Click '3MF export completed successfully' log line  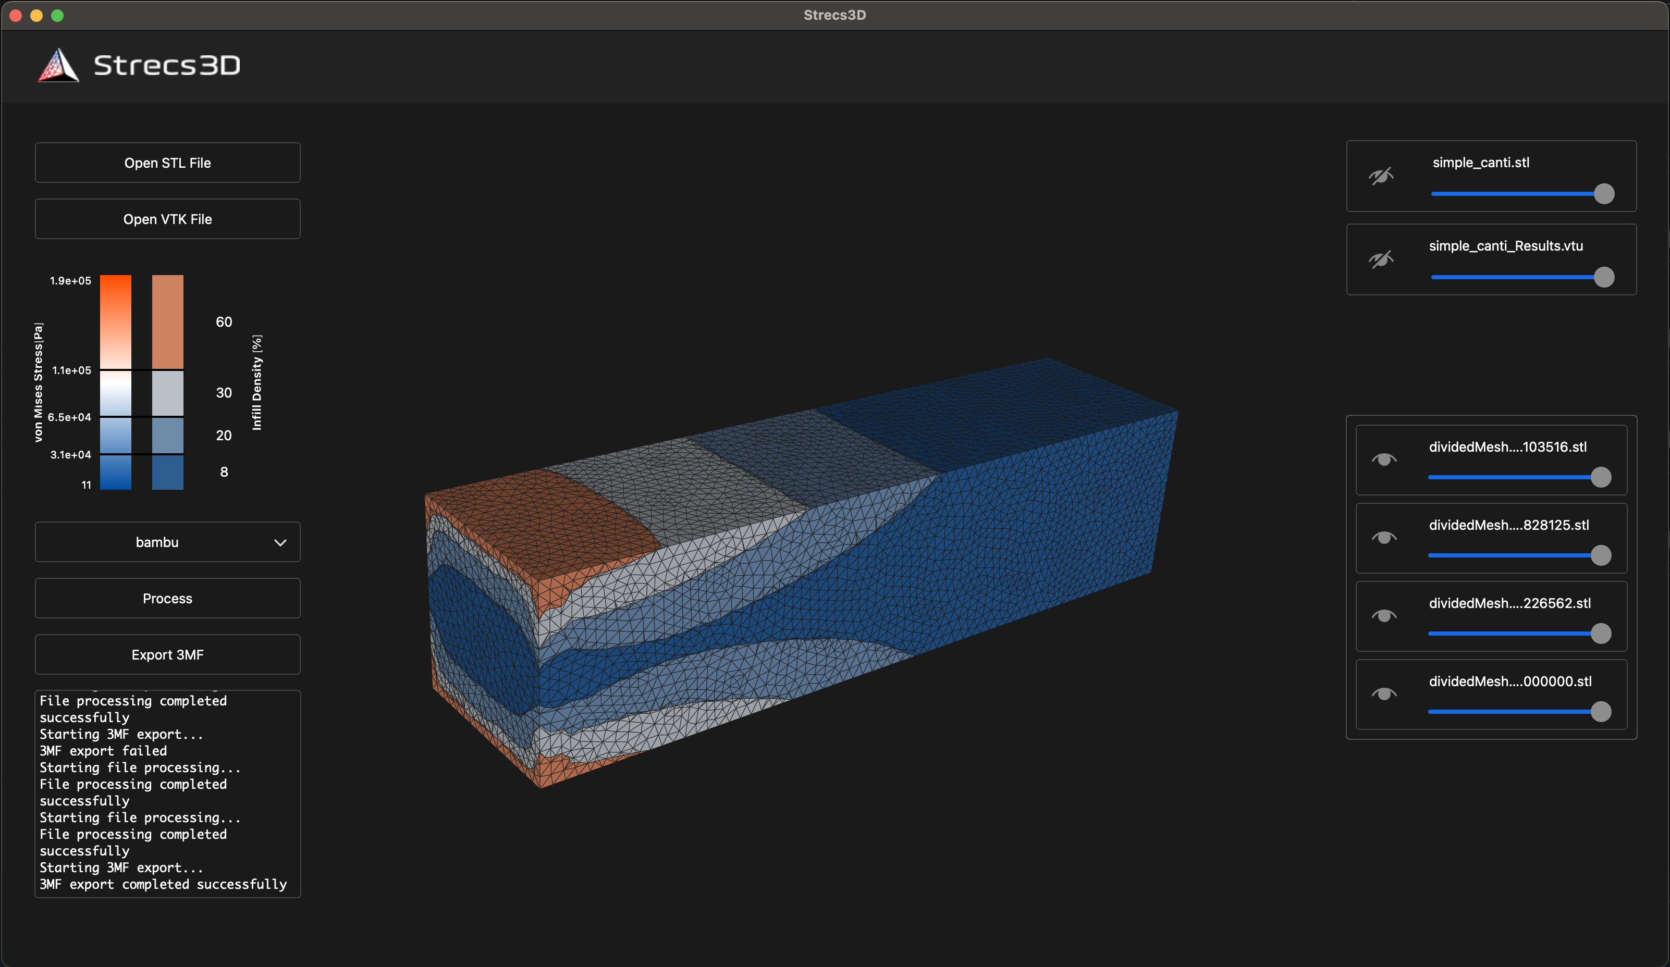pos(163,884)
